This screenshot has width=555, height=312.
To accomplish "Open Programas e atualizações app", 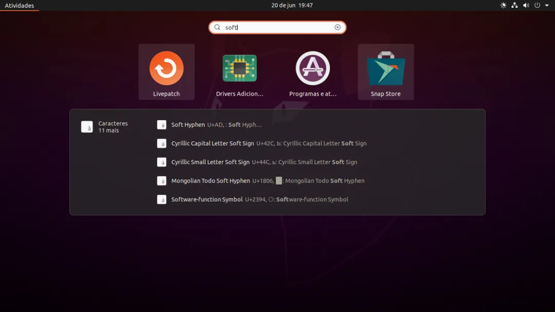I will [x=312, y=72].
